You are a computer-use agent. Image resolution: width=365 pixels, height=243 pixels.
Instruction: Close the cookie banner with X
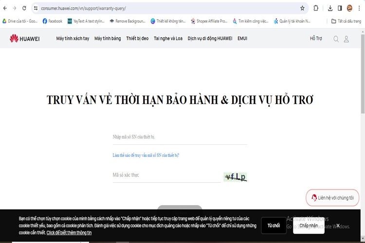[x=338, y=226]
